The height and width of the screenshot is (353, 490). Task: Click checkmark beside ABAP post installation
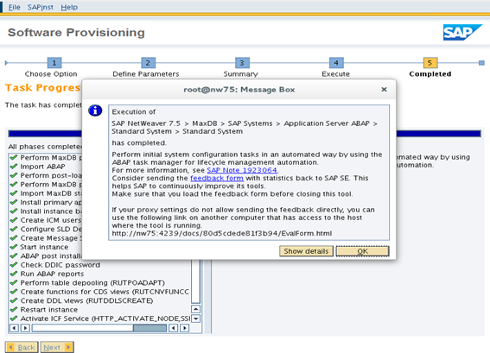tap(14, 256)
